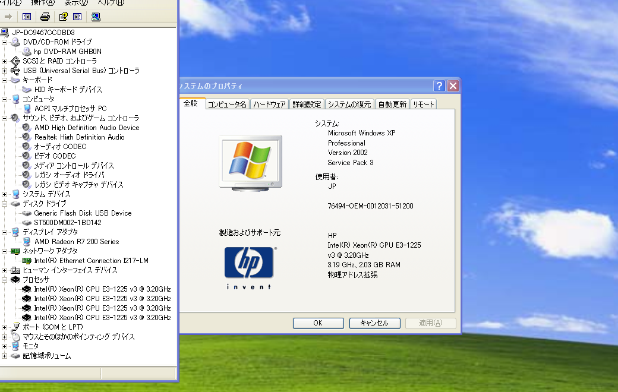Click the forward arrow in Device Manager toolbar
This screenshot has height=392, width=618.
[8, 17]
